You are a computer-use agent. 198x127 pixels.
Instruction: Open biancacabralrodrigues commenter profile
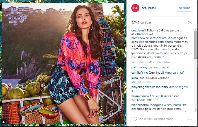pos(147,105)
